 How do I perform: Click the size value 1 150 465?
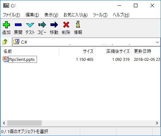[84, 59]
